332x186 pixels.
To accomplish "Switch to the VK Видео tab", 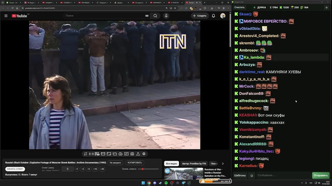I will (31, 3).
